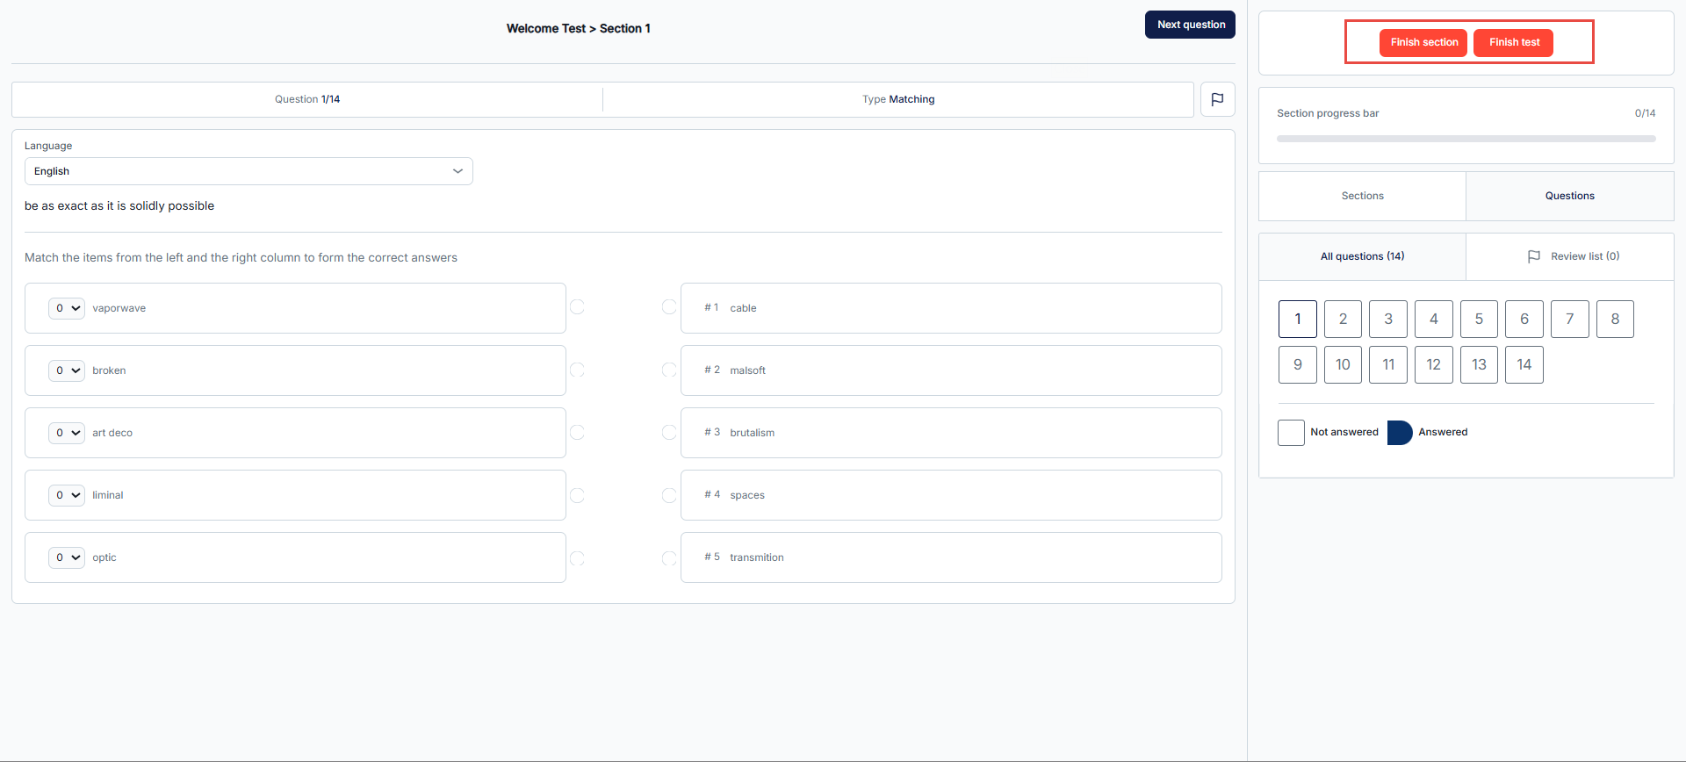Select the connector circle next to optic

[577, 557]
